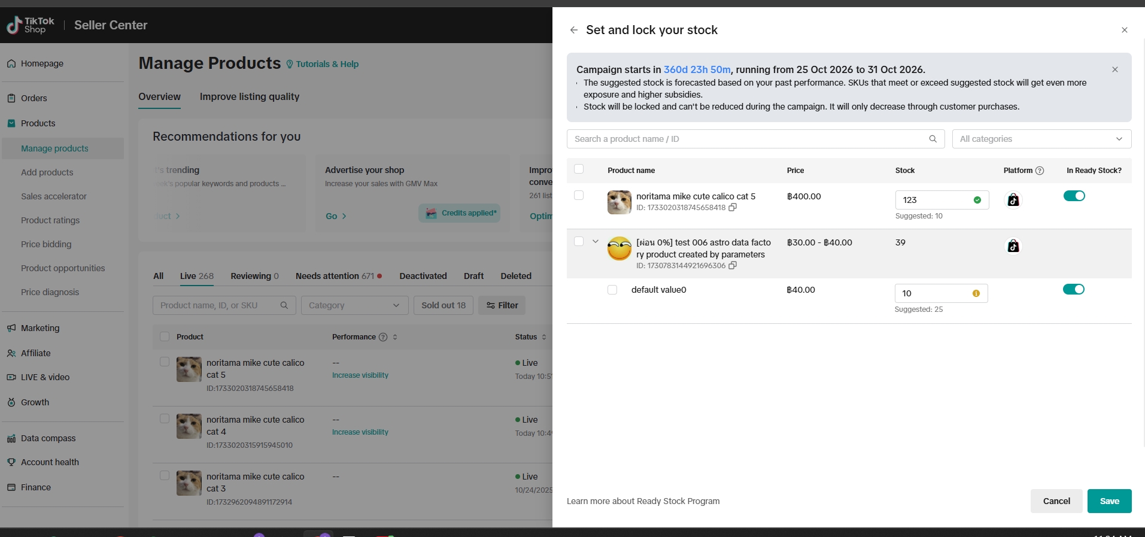Open the All categories dropdown
Viewport: 1145px width, 537px height.
1041,139
